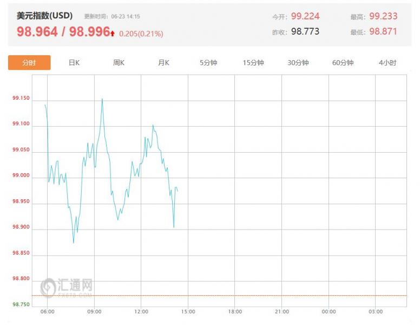Switch to the 月K tab
Screen dimensions: 420x325
(x=163, y=63)
